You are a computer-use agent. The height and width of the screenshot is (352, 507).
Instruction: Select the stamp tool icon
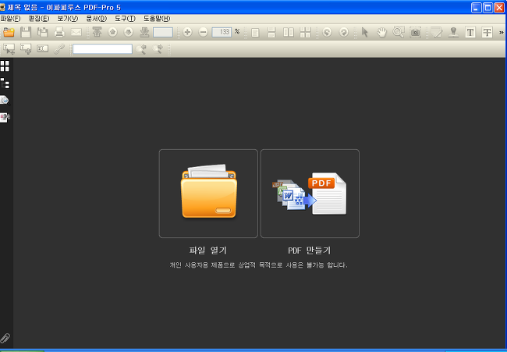pos(453,32)
